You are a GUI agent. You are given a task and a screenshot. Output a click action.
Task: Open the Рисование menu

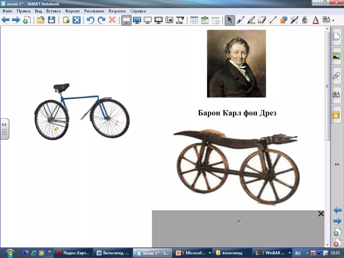coord(94,11)
